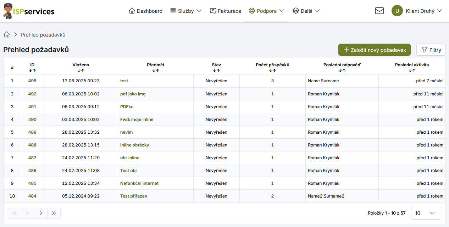Go to the next page arrow
The width and height of the screenshot is (449, 227).
(41, 213)
